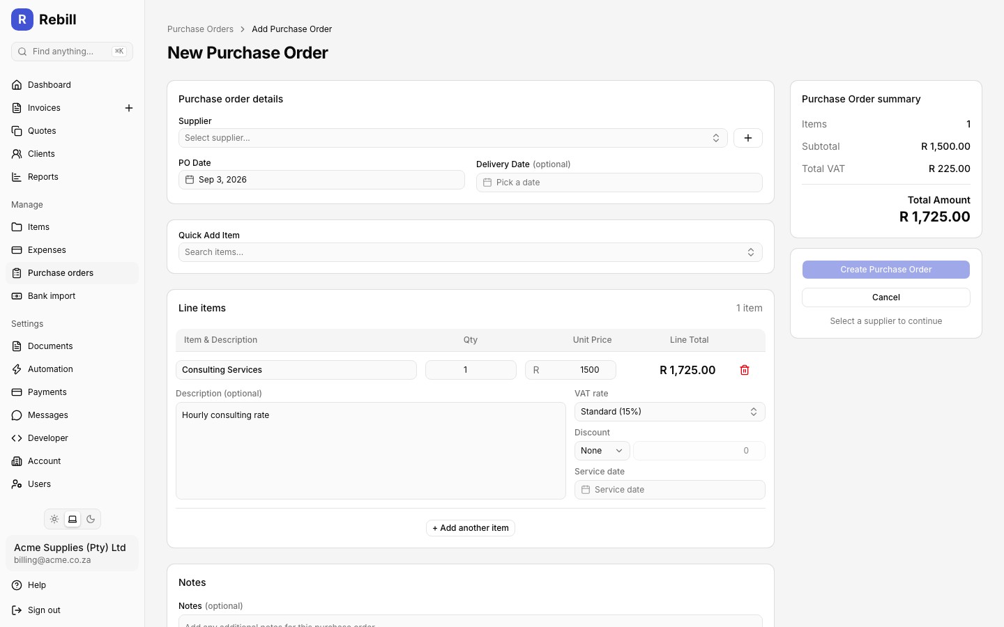Open Acme Supplies account card
The height and width of the screenshot is (627, 1004).
pos(72,553)
